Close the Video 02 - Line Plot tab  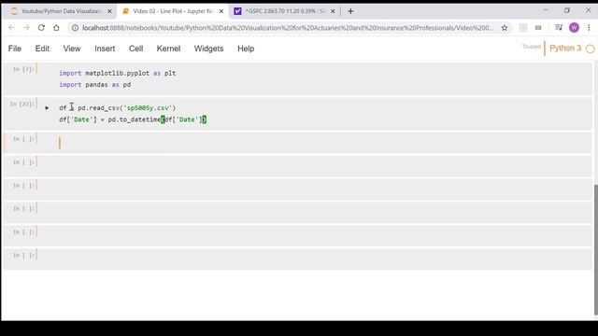(x=221, y=11)
